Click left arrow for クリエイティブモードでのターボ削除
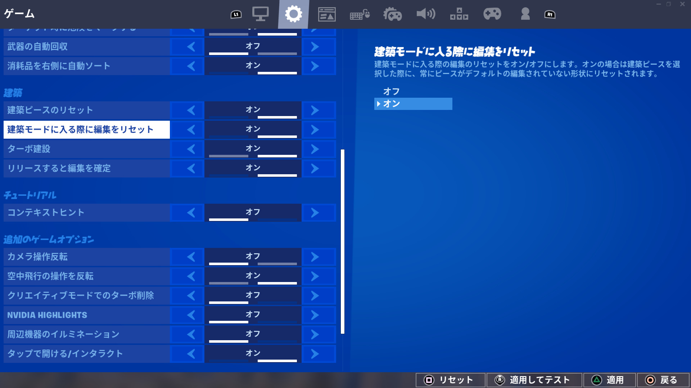This screenshot has height=388, width=691. [188, 296]
